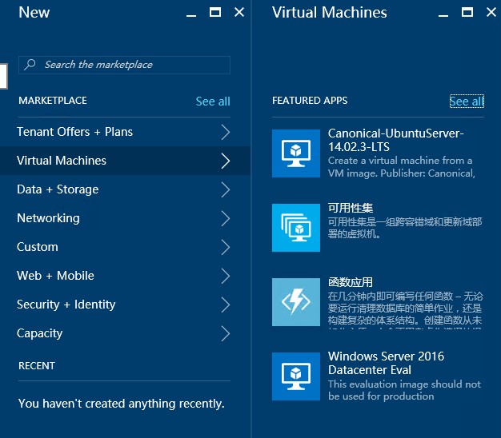The height and width of the screenshot is (438, 501).
Task: Open the Tenant Offers + Plans category
Action: (x=125, y=132)
